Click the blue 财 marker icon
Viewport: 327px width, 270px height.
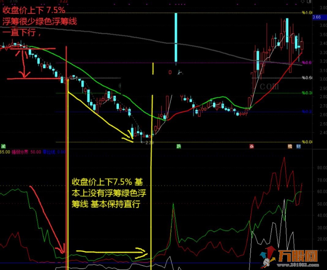[x=299, y=146]
